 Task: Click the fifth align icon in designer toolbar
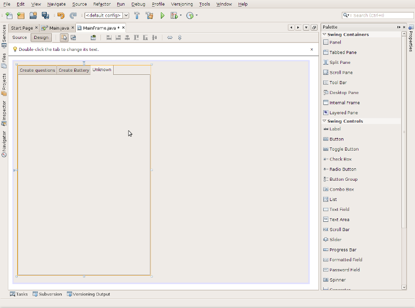(x=145, y=37)
